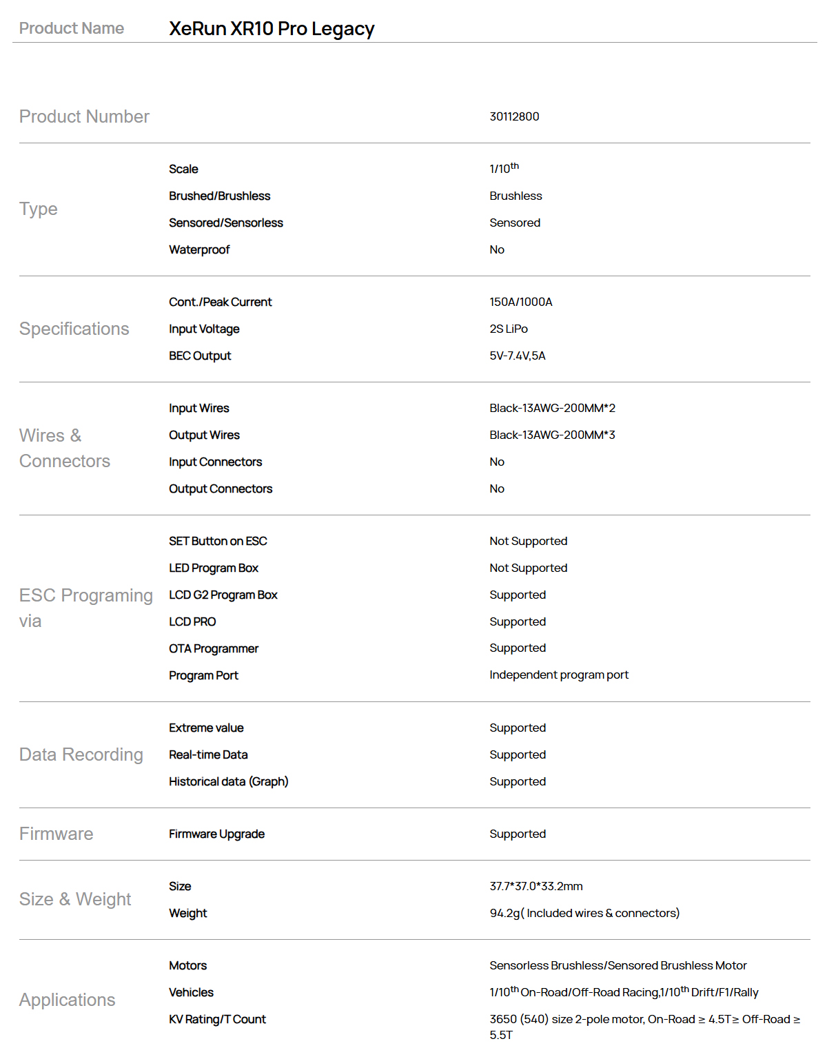
Task: Click the Input Wires value Black-13AWG-200MM*2
Action: (x=552, y=408)
